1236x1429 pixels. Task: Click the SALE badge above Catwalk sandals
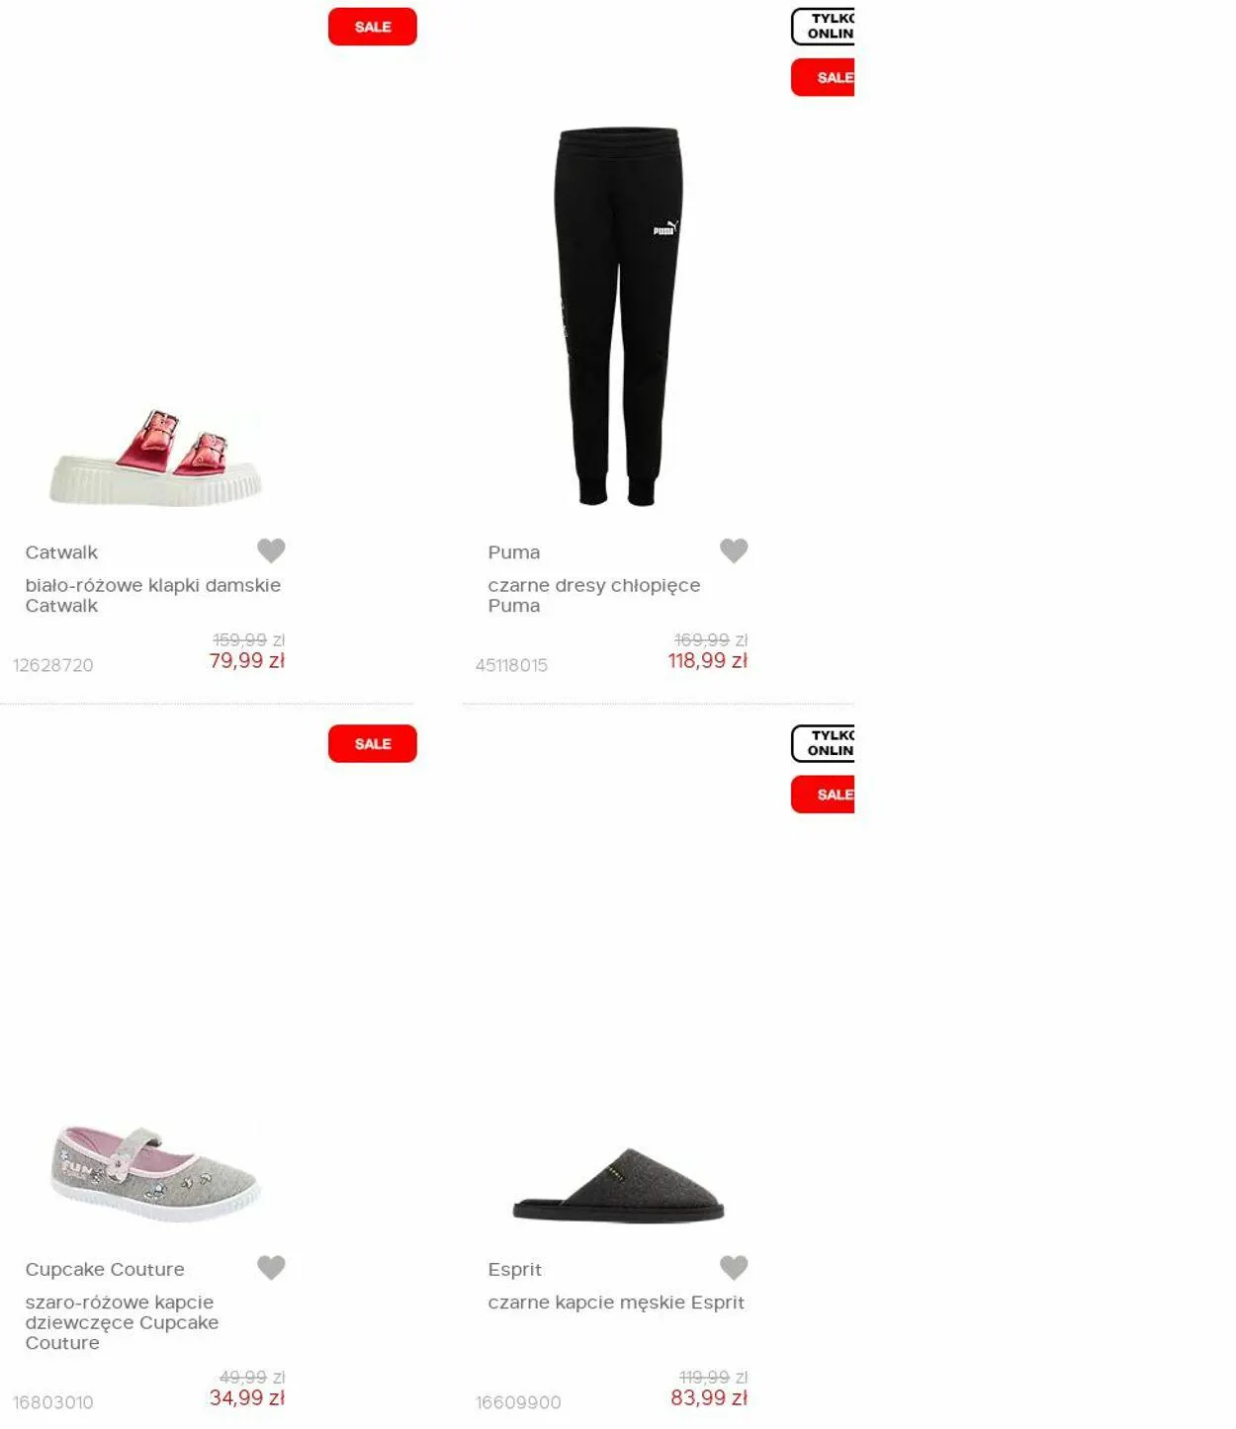point(373,27)
